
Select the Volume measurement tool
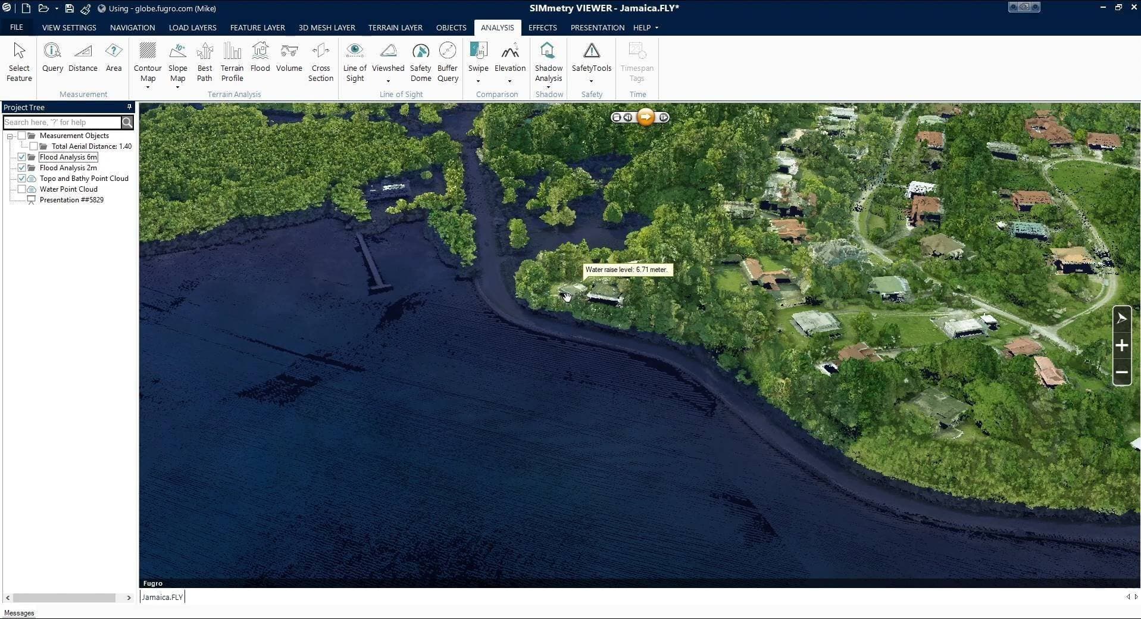(289, 60)
